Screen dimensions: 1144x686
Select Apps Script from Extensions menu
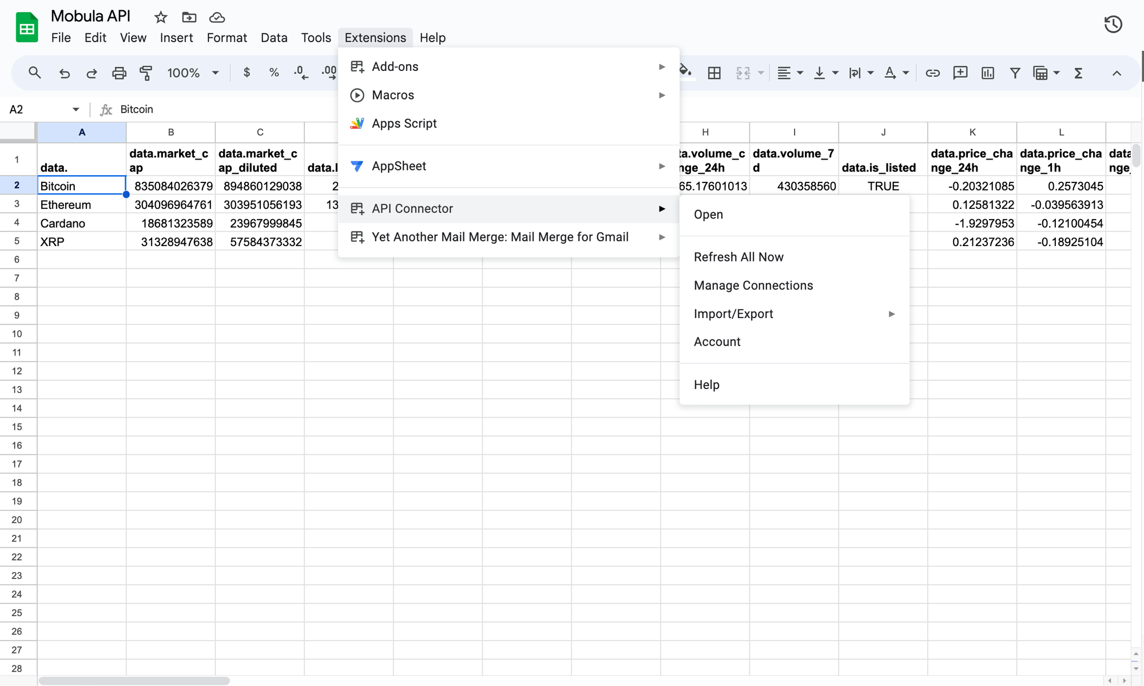404,124
